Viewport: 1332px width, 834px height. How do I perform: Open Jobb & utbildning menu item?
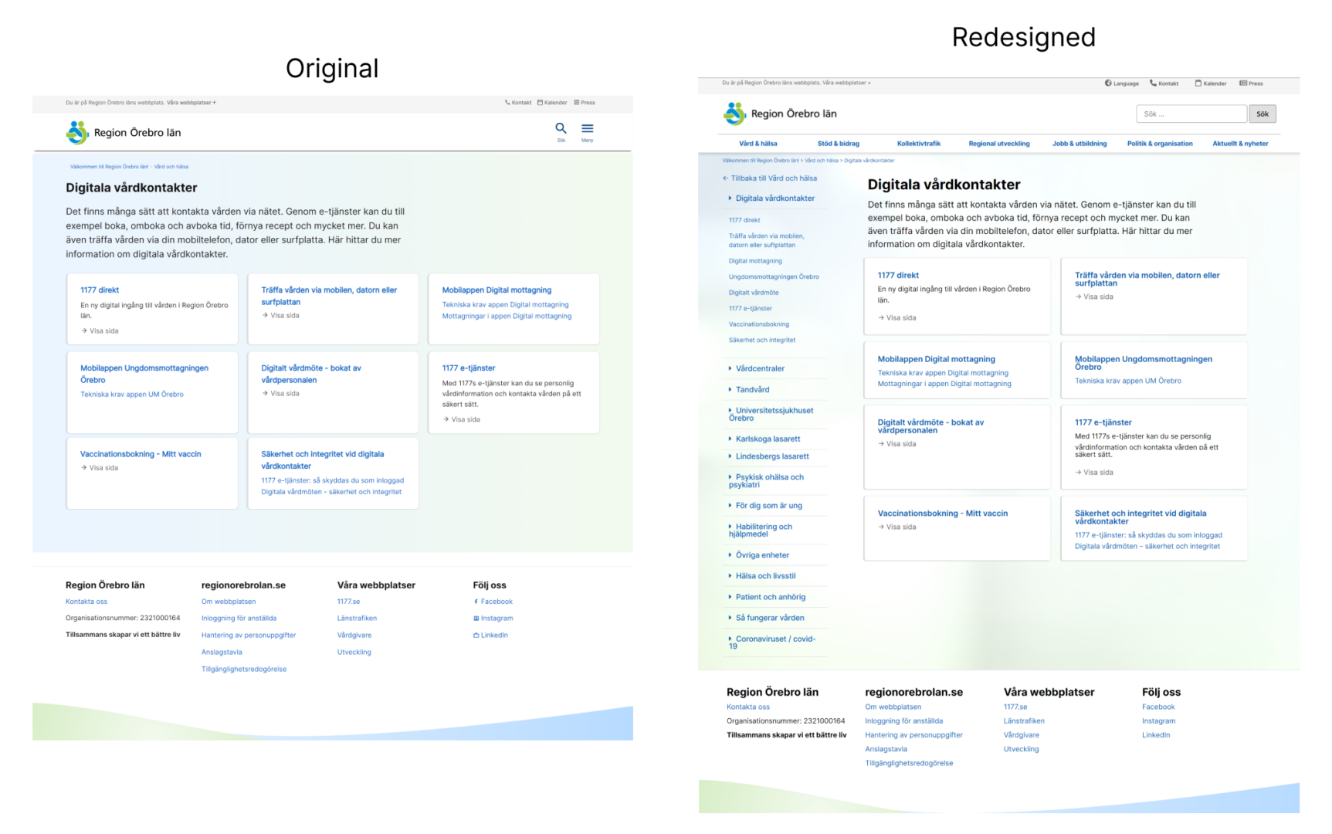coord(1079,144)
